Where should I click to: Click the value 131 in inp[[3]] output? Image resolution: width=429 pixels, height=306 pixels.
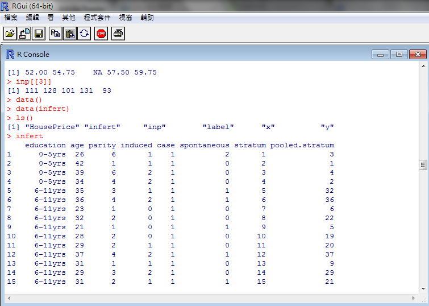point(86,90)
